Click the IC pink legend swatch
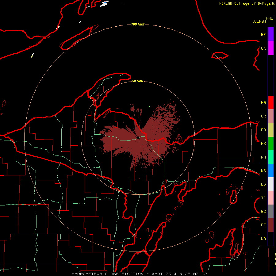This screenshot has height=276, width=276. pos(271,198)
